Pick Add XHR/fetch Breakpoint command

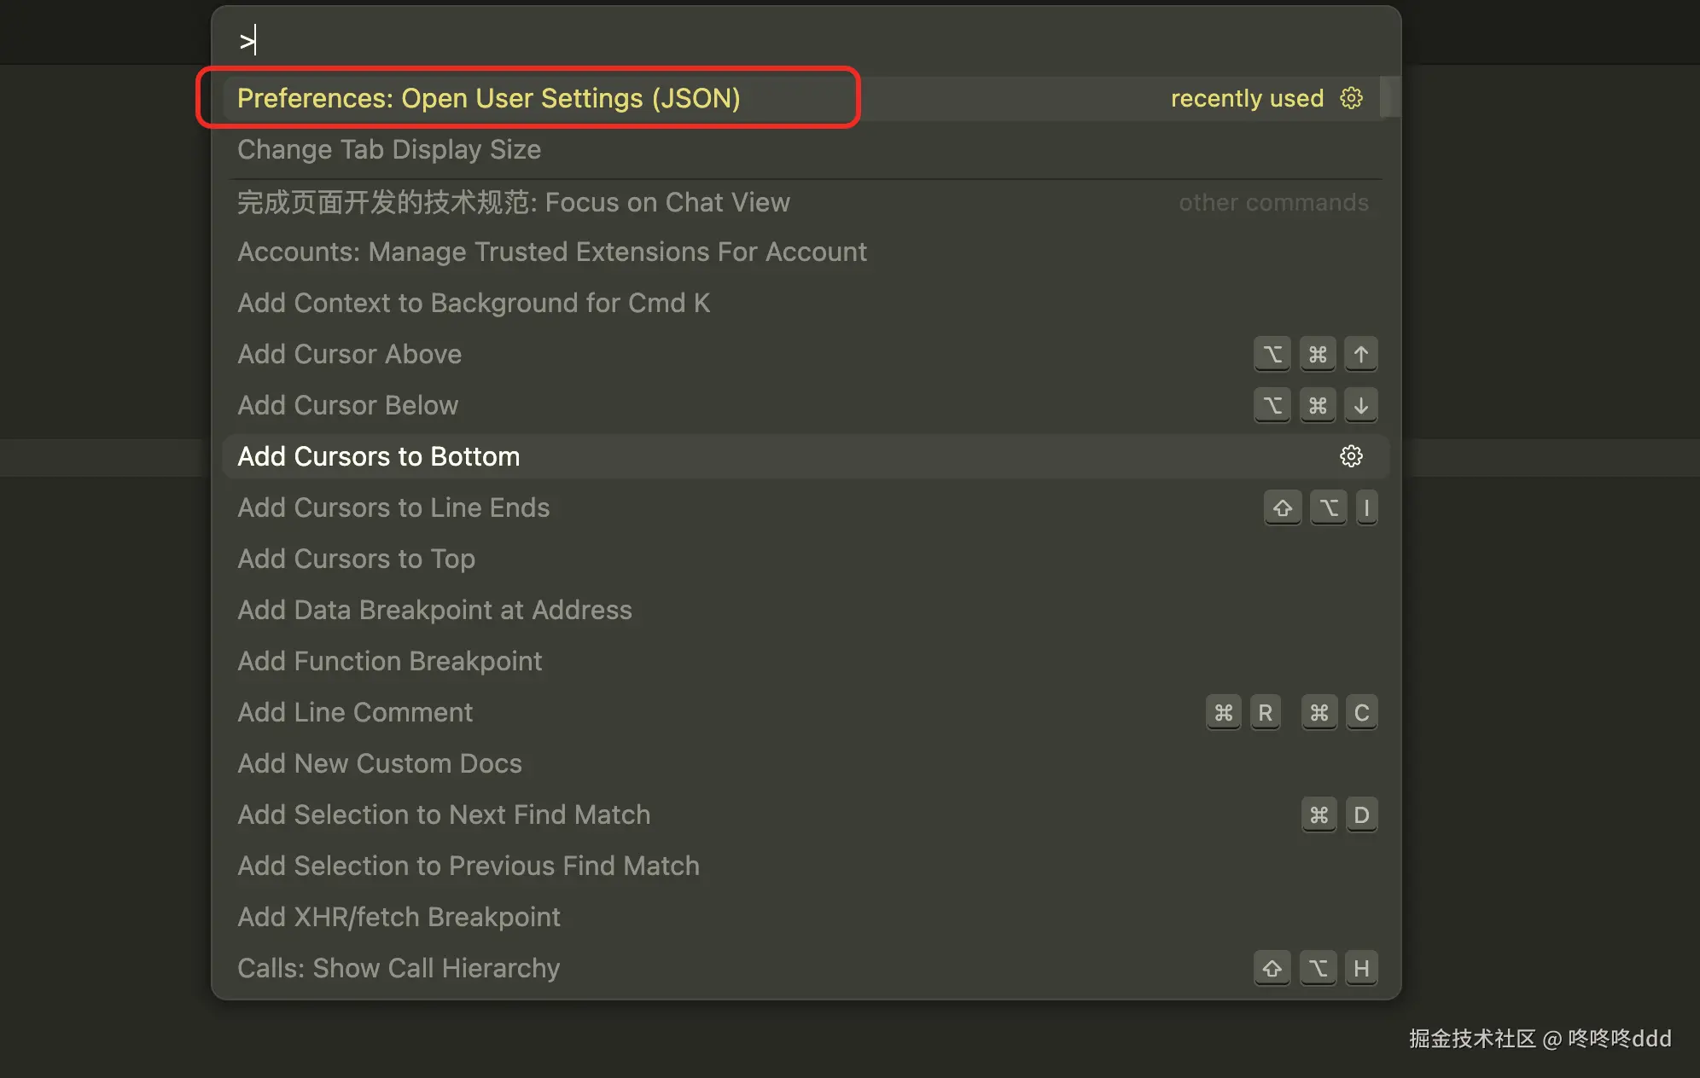[x=399, y=917]
